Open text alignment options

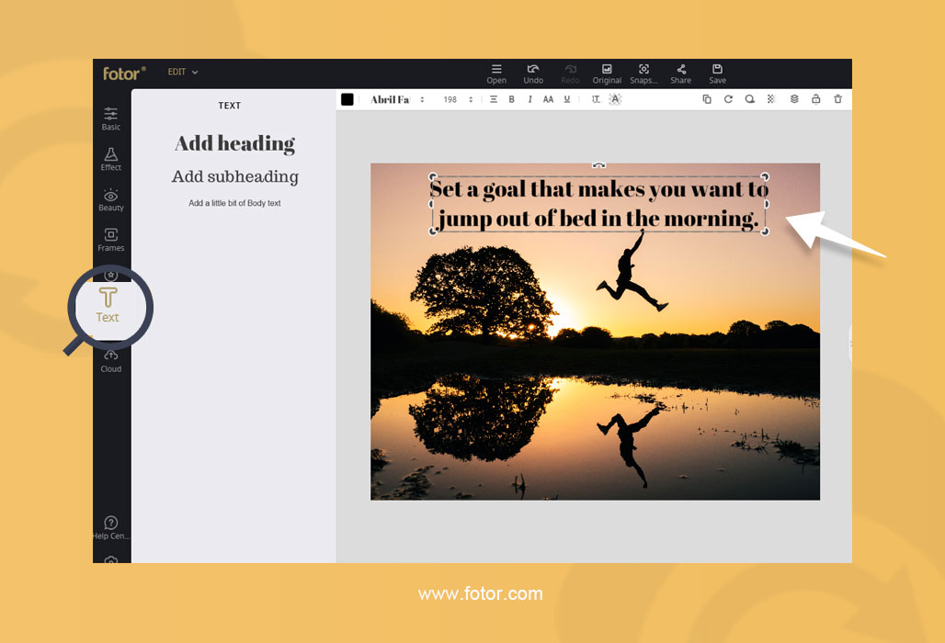494,99
